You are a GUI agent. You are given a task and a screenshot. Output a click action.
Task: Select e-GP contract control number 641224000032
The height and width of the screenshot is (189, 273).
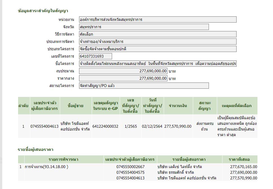click(105, 126)
